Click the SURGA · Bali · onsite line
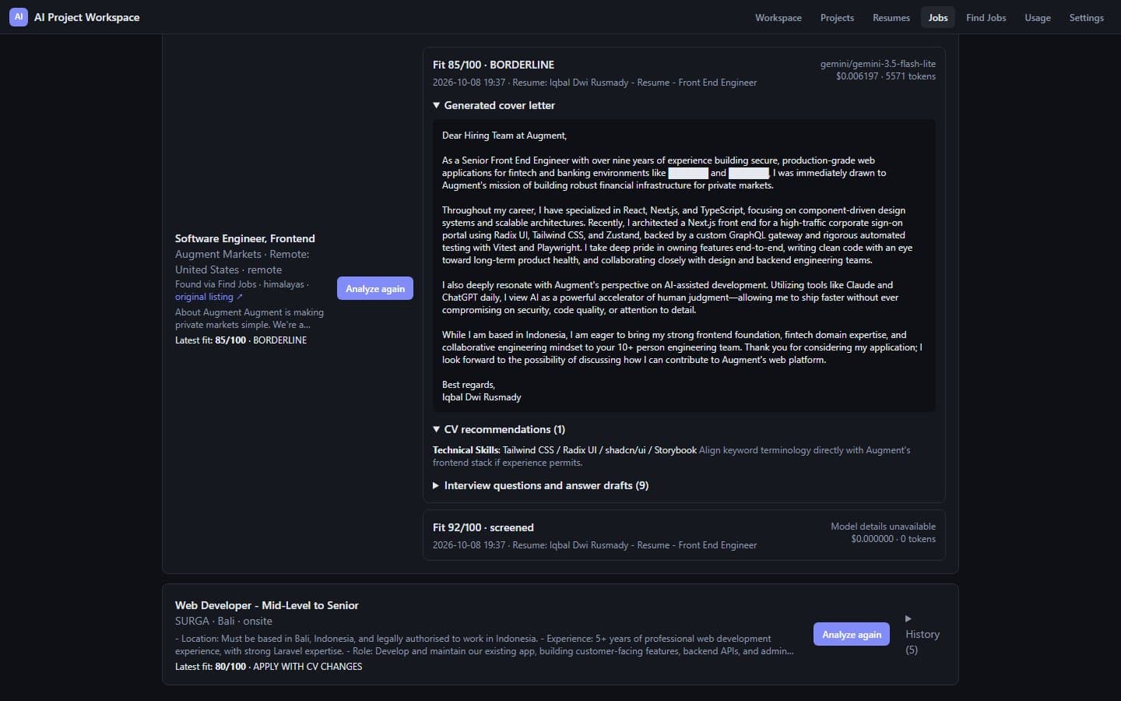The image size is (1121, 701). 223,621
